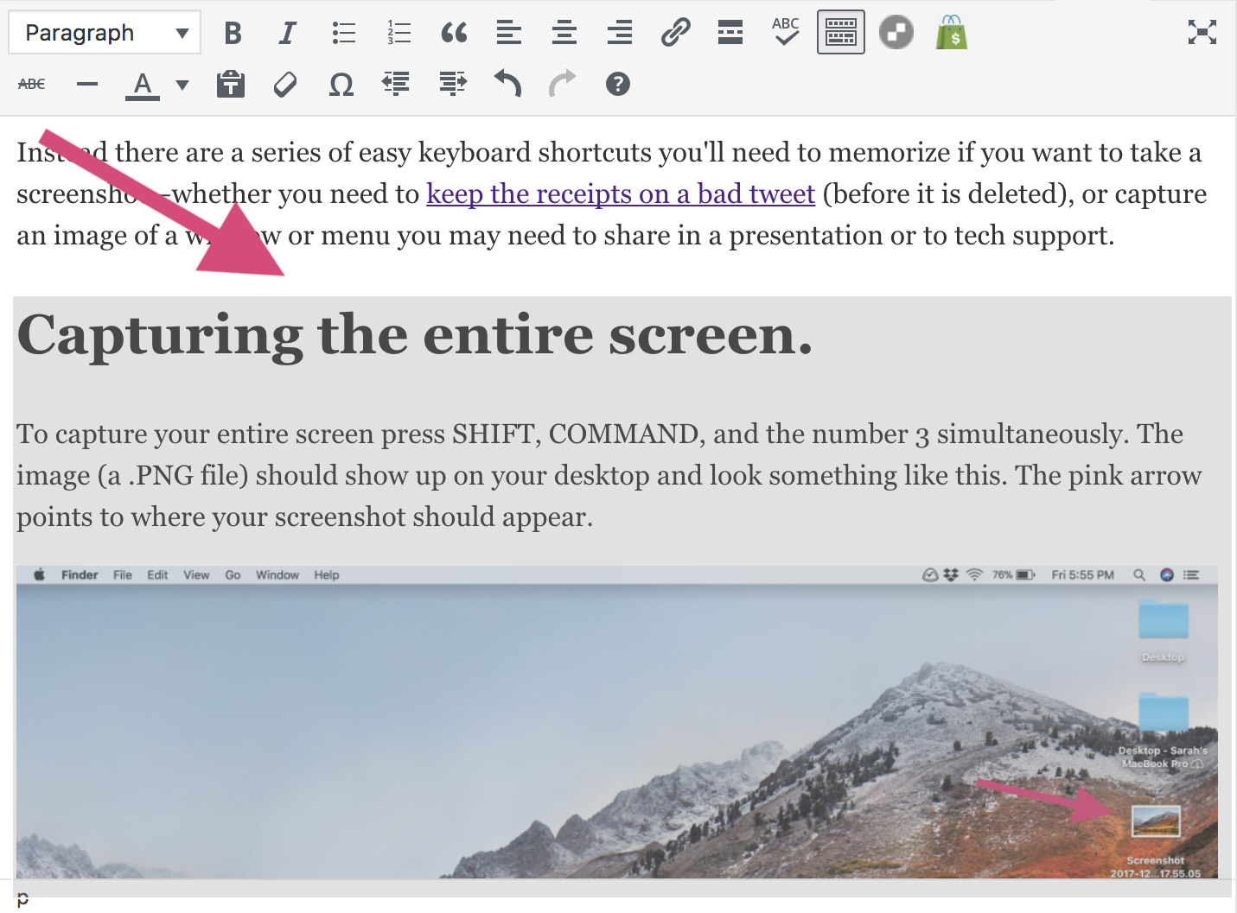Open the 'keep the receipts on a bad tweet' link
Image resolution: width=1237 pixels, height=913 pixels.
(620, 194)
